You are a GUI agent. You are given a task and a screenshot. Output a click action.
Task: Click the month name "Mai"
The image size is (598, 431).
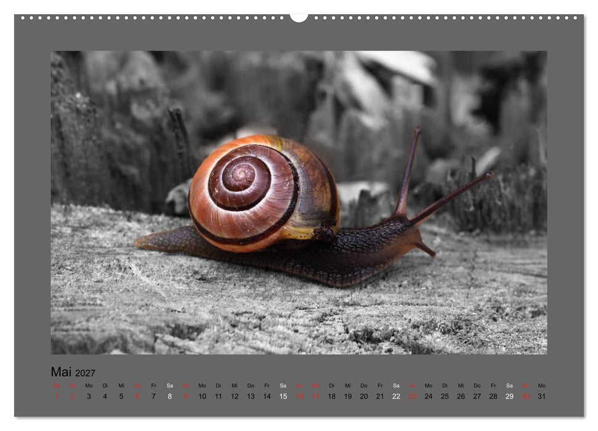[x=61, y=372]
